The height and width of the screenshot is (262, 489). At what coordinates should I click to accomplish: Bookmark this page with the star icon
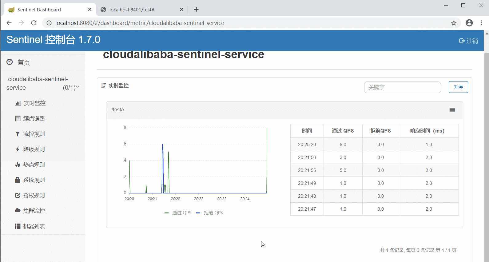pyautogui.click(x=454, y=23)
